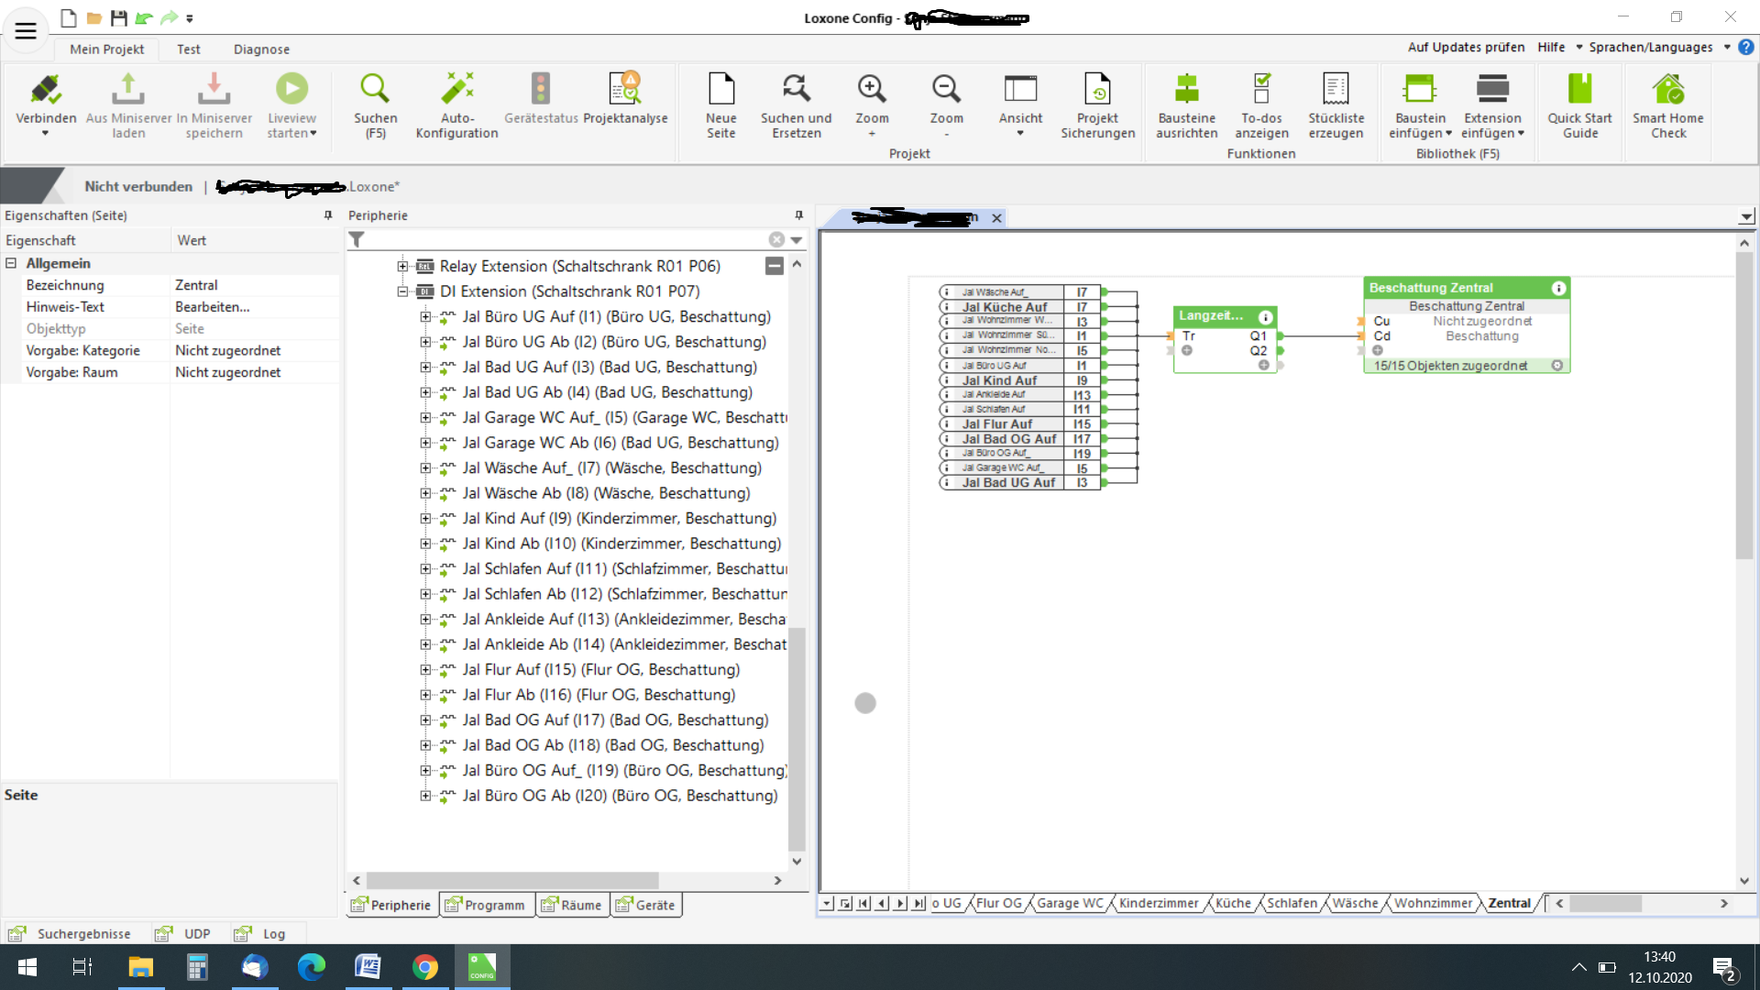
Task: Collapse the Allgemein property group
Action: click(12, 263)
